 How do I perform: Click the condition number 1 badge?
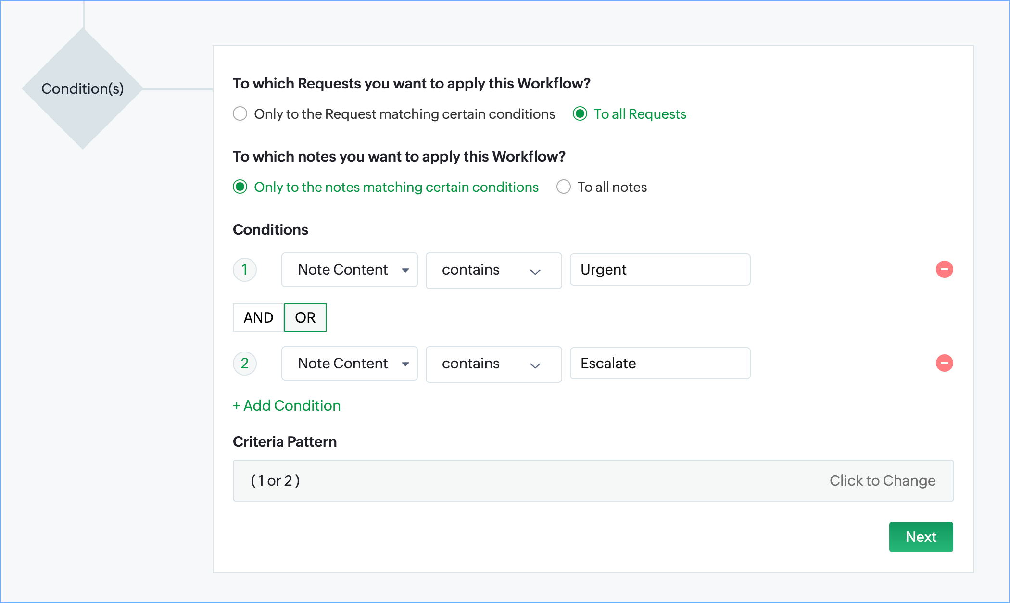tap(245, 269)
